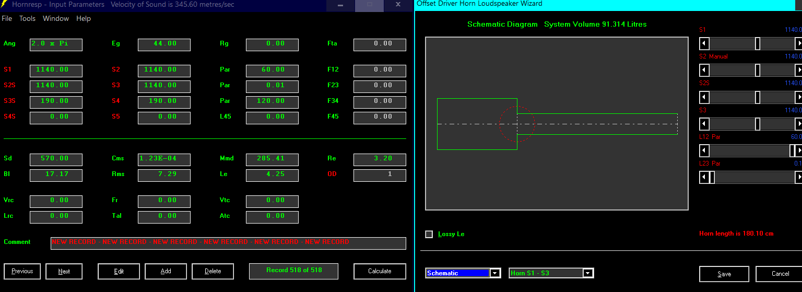Open the Tools menu

coord(27,18)
